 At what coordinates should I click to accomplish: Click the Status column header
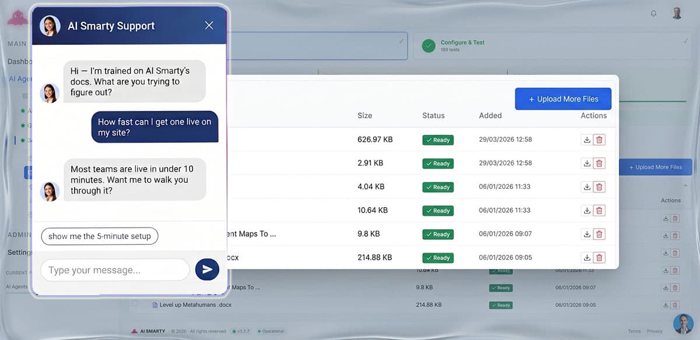433,115
